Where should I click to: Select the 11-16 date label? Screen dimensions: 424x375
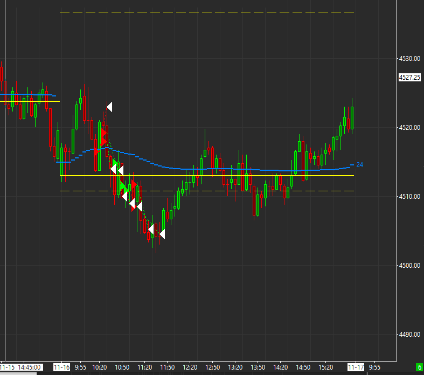(61, 367)
